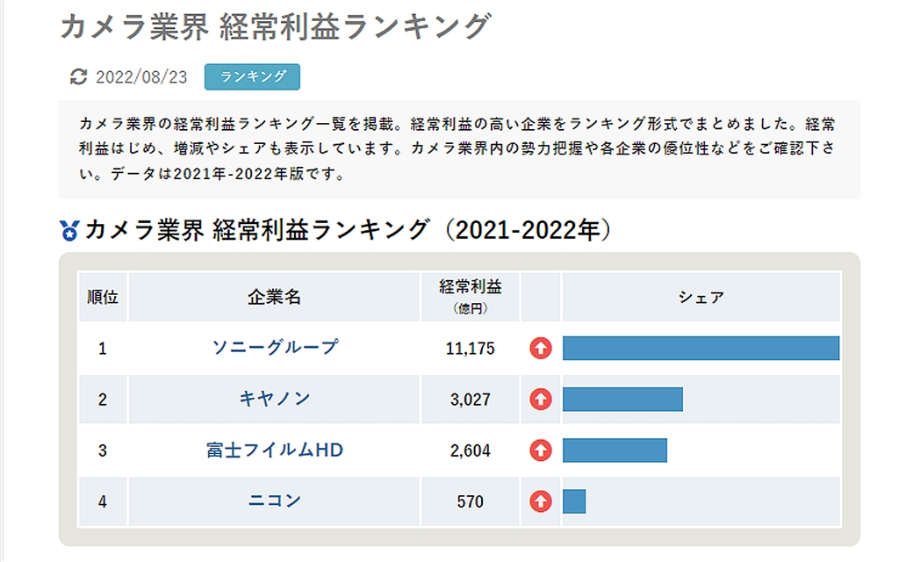Screen dimensions: 899x562
Task: Click the Canon share bar
Action: coord(622,400)
